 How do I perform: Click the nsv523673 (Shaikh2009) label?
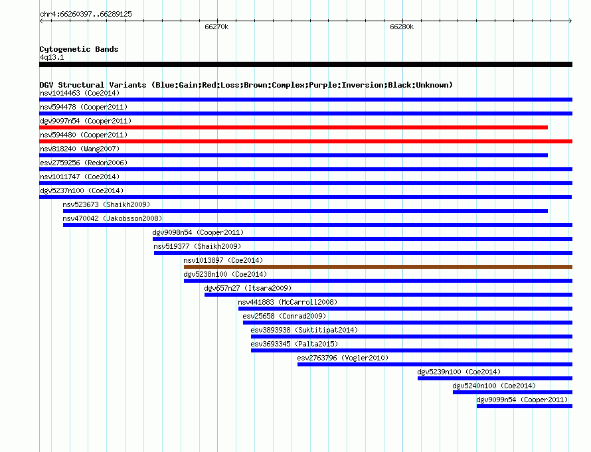pyautogui.click(x=106, y=204)
